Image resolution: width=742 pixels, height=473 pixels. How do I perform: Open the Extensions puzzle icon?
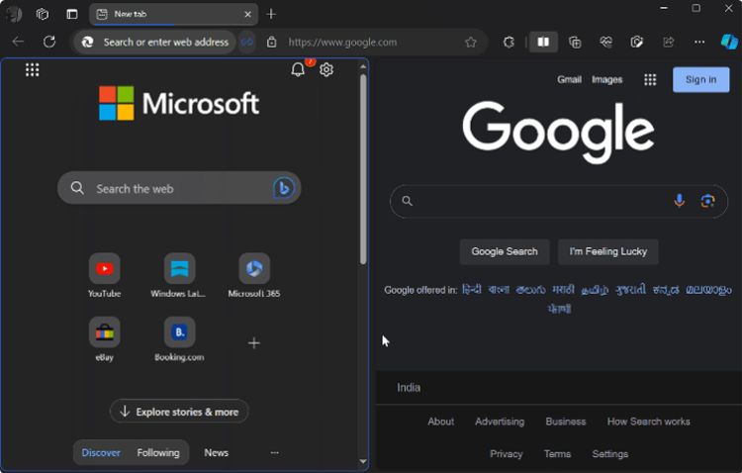pyautogui.click(x=509, y=43)
